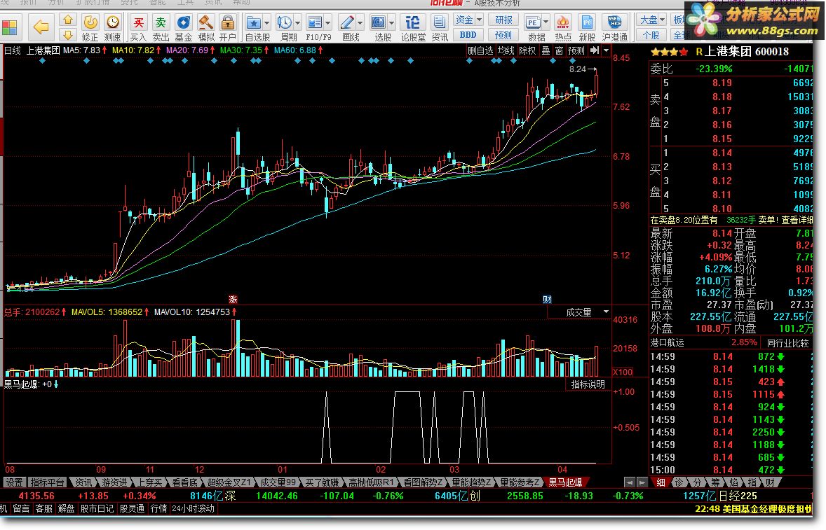Viewport: 826px width, 530px height.
Task: Click 查看详细 link in sell-order notice
Action: tap(797, 220)
